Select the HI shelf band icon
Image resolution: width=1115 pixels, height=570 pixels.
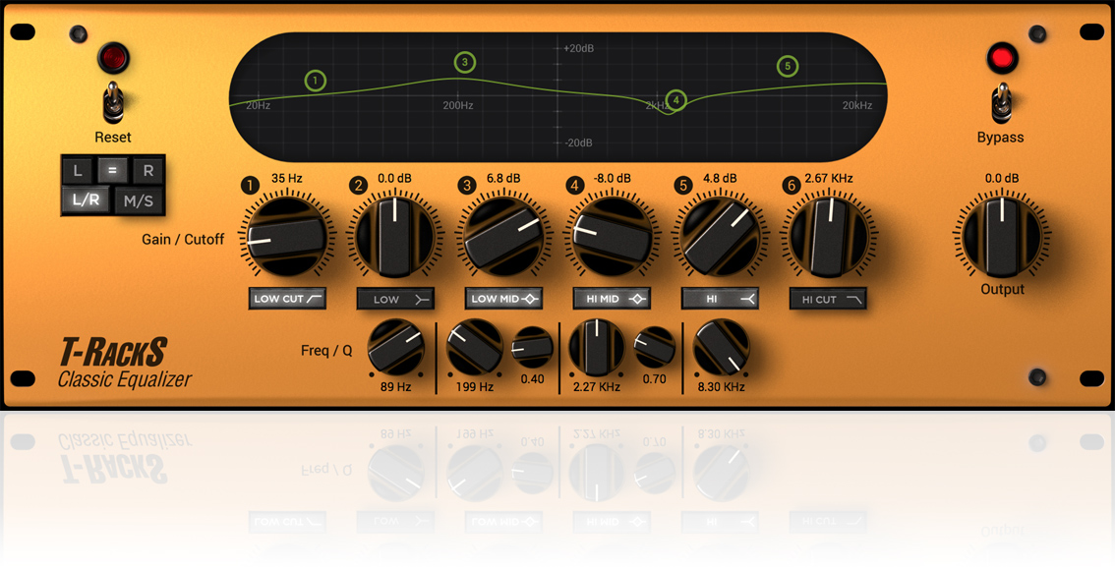[720, 298]
